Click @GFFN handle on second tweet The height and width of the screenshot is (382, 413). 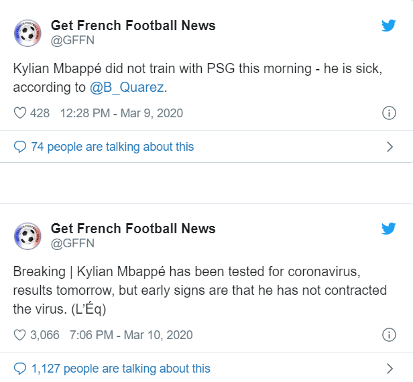72,243
